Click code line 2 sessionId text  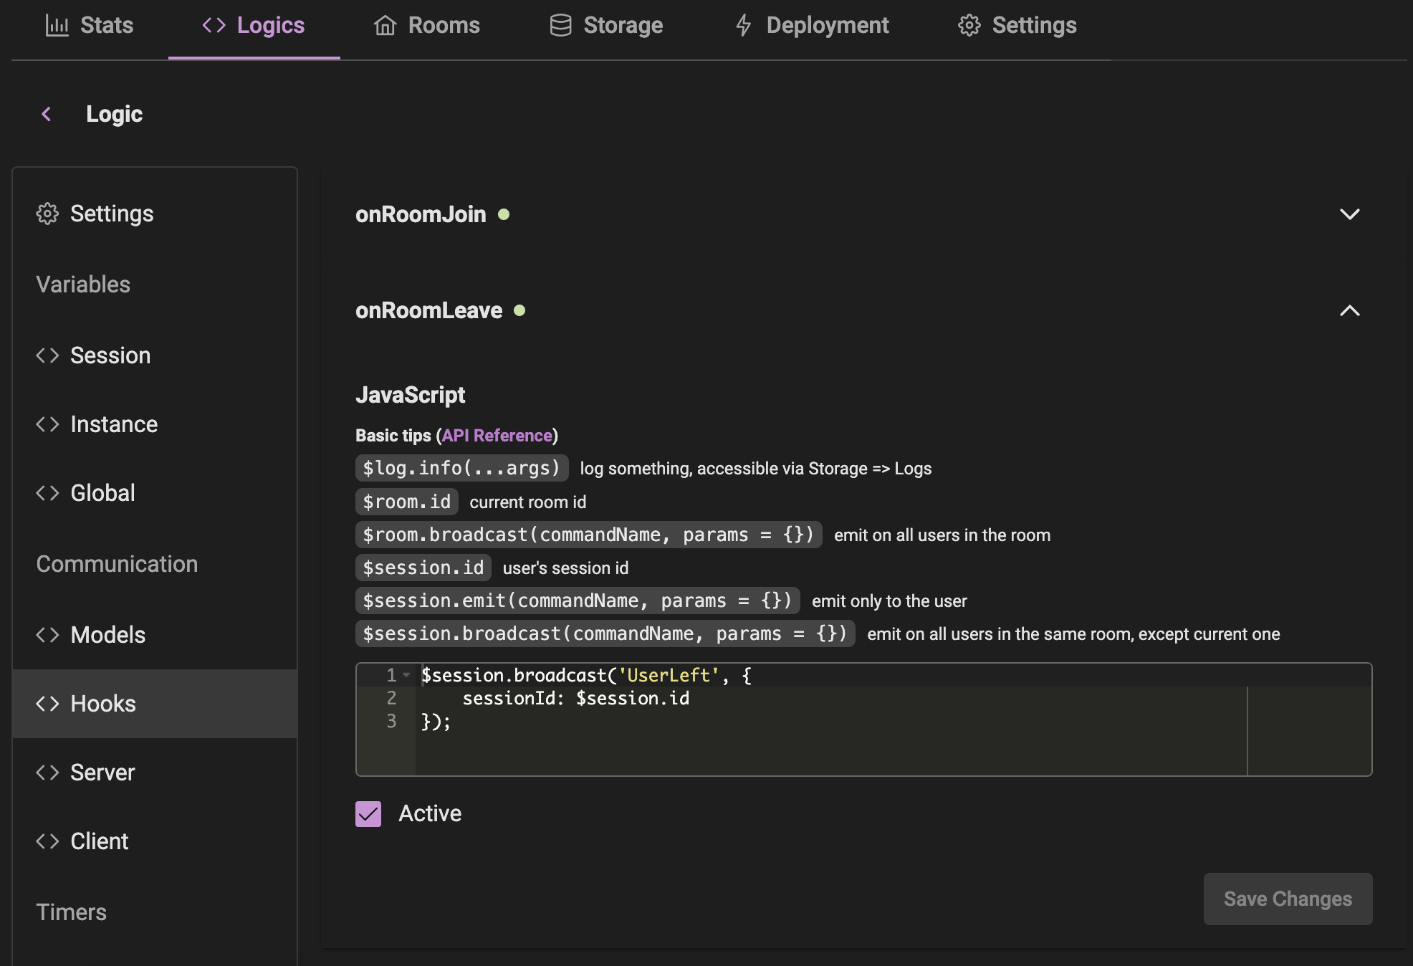pyautogui.click(x=576, y=698)
